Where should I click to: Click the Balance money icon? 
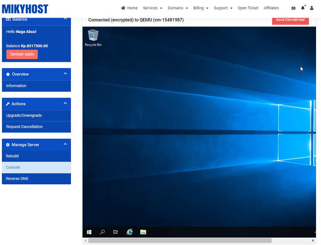coord(8,19)
